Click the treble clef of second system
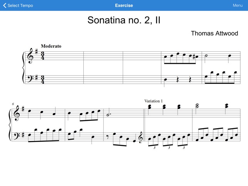This screenshot has width=248, height=186. pos(17,113)
